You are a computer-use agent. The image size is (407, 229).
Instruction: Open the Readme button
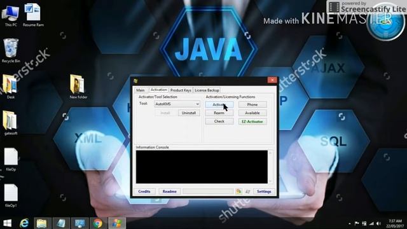click(x=170, y=191)
